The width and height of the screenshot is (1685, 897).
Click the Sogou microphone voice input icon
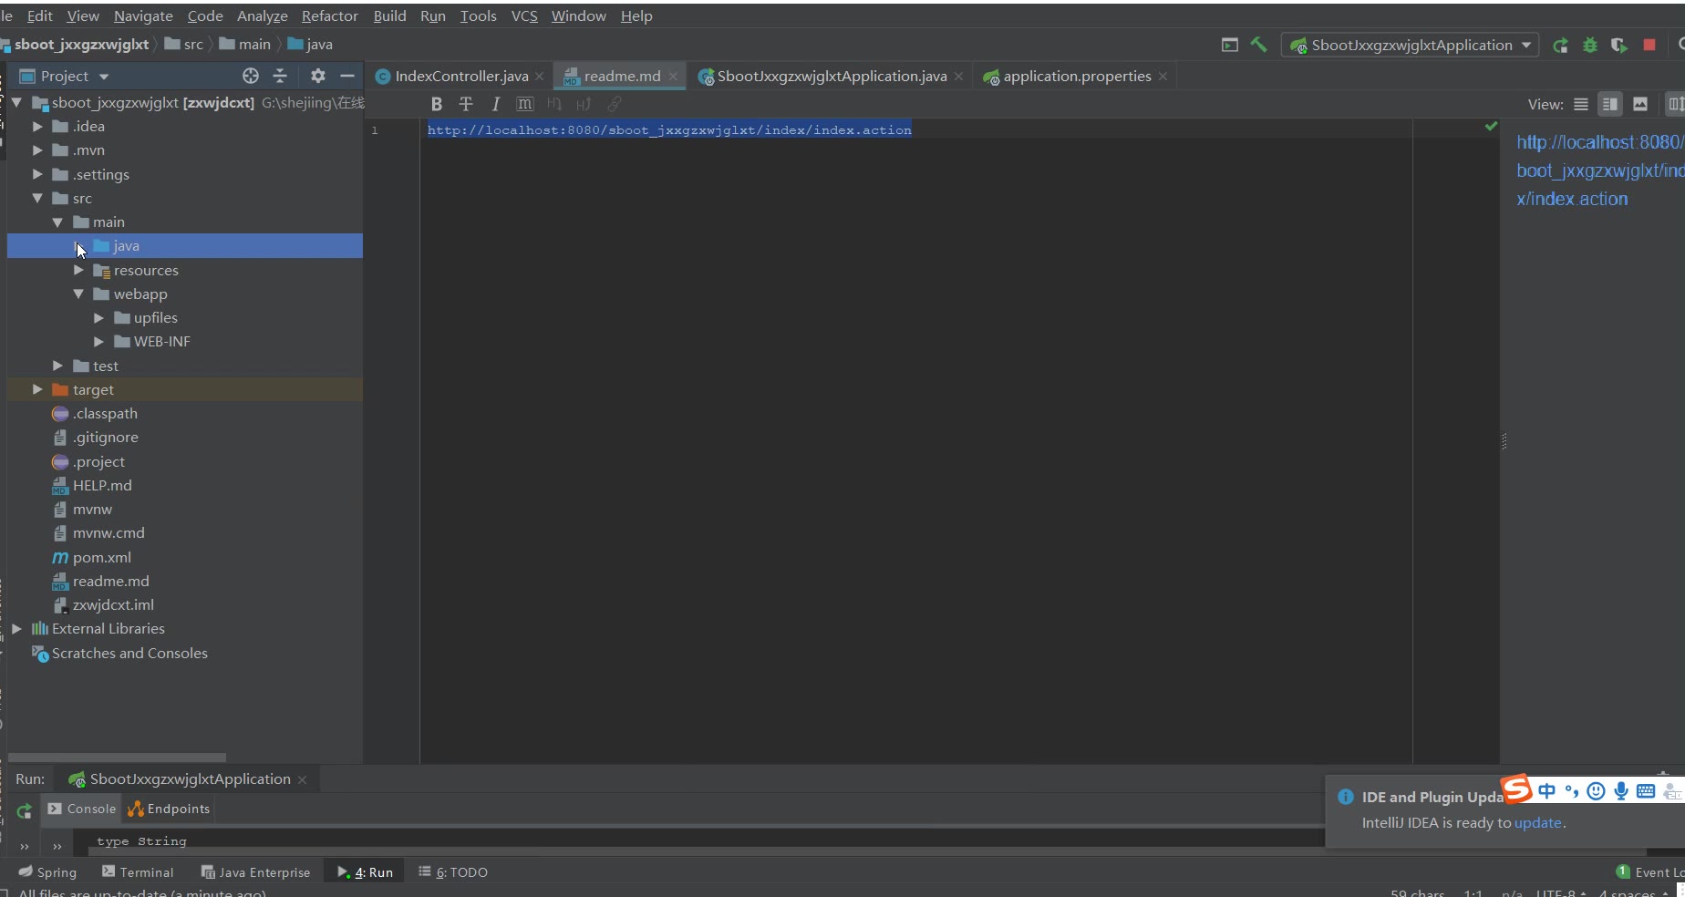click(1620, 791)
